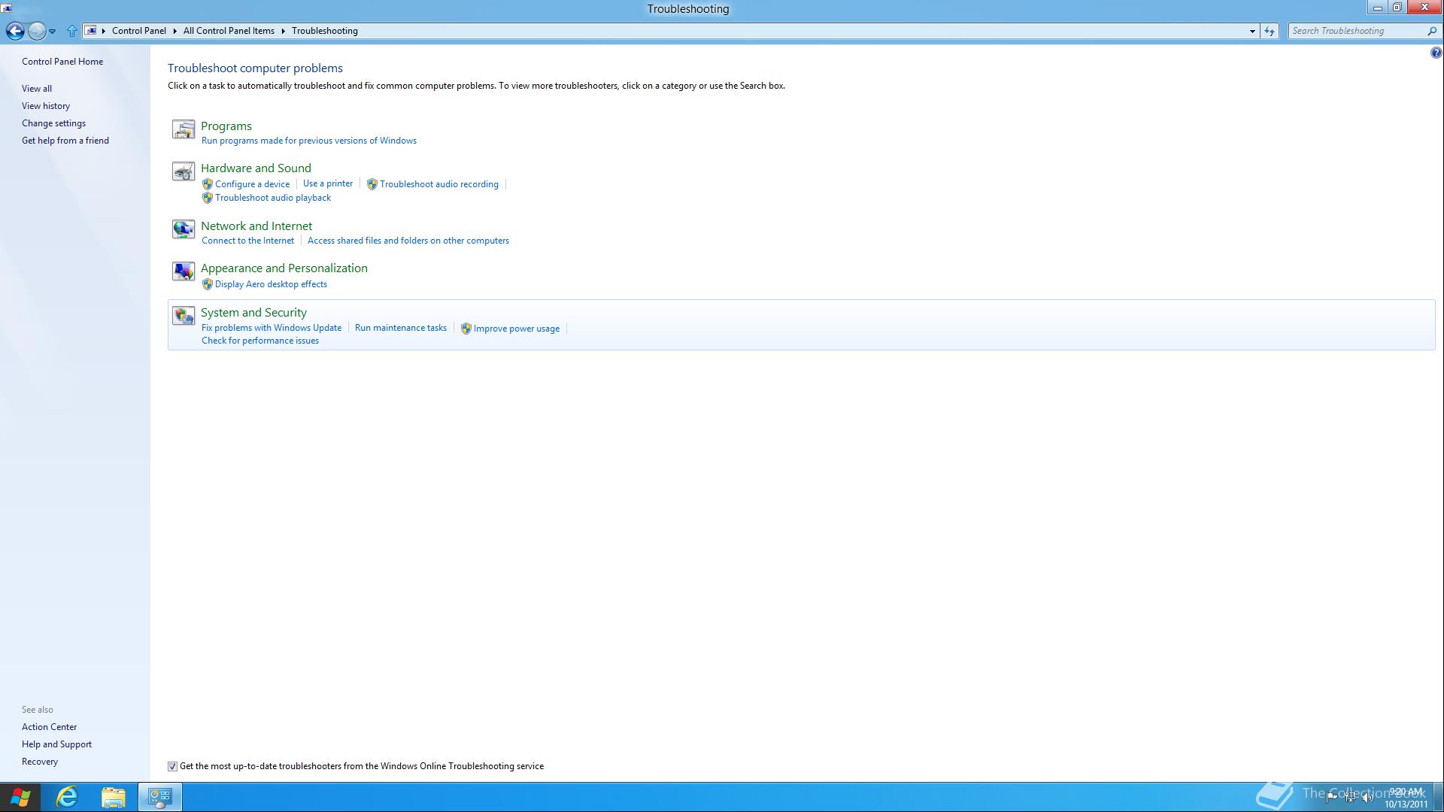The image size is (1444, 812).
Task: Click the Programs category icon
Action: pyautogui.click(x=184, y=129)
